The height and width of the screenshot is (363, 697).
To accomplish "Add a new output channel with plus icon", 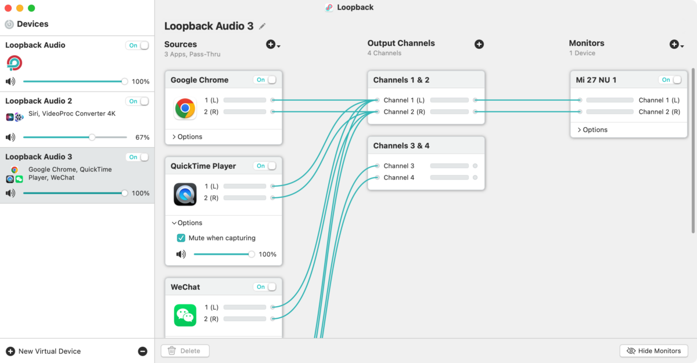I will click(479, 44).
